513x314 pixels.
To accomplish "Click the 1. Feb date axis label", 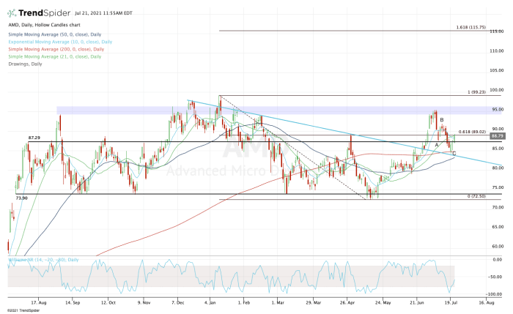I will coord(244,303).
